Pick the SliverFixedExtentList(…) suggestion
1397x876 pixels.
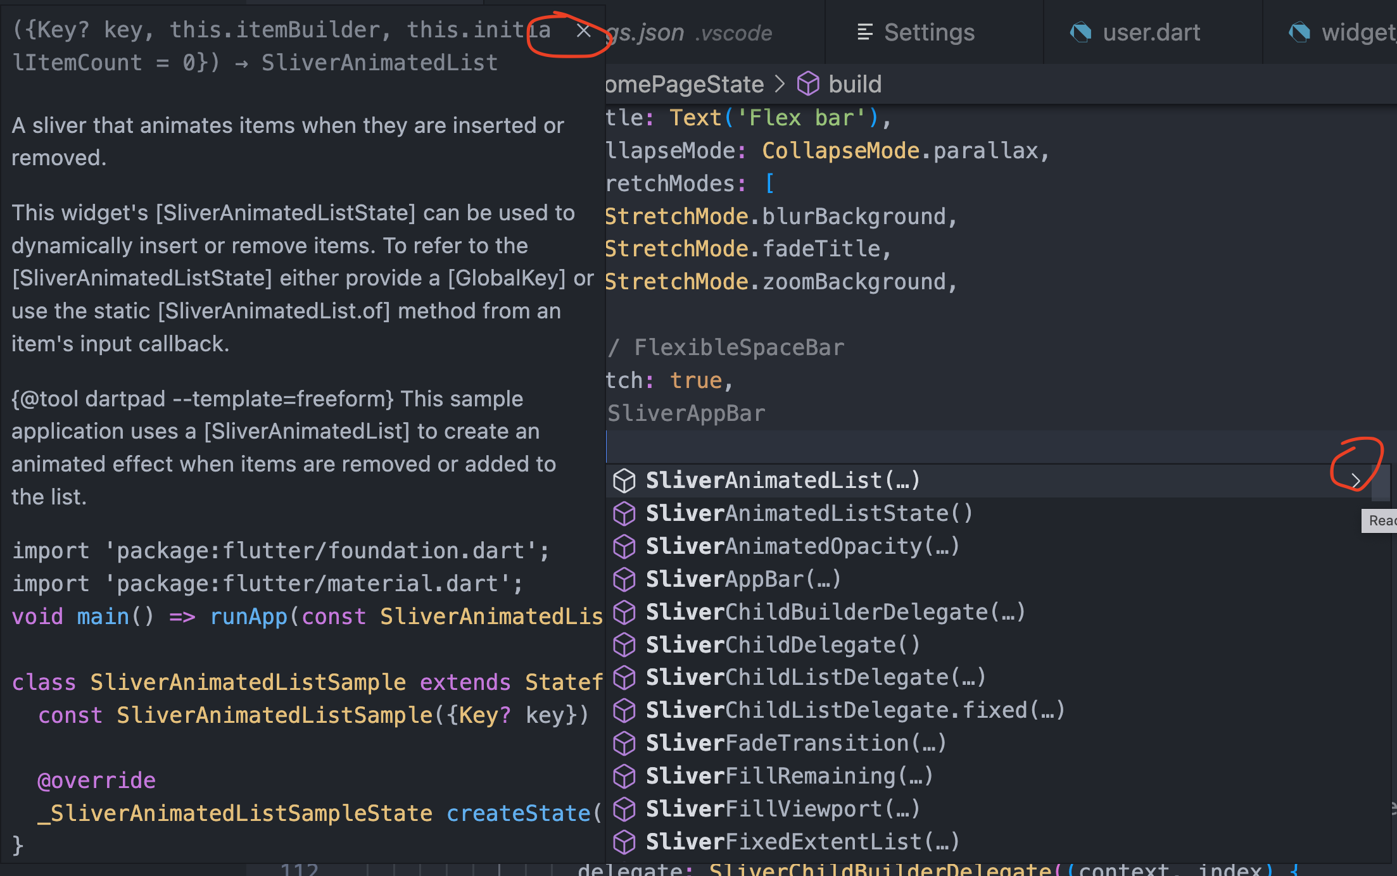[x=997, y=842]
